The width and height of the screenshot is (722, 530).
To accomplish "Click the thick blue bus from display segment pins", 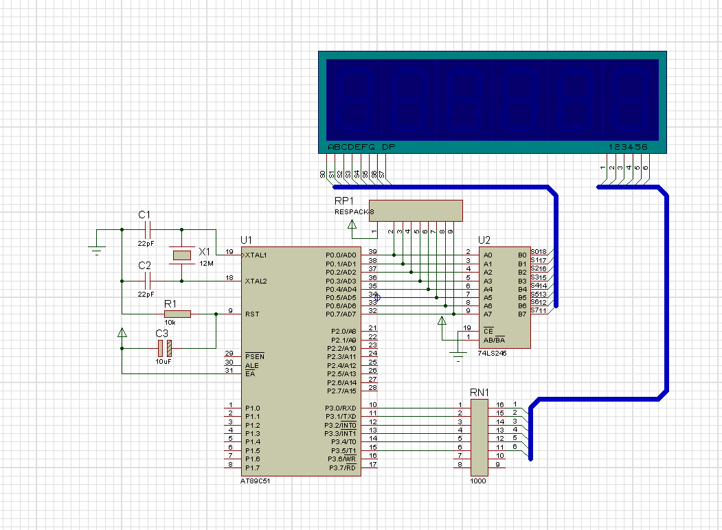I will pyautogui.click(x=556, y=249).
